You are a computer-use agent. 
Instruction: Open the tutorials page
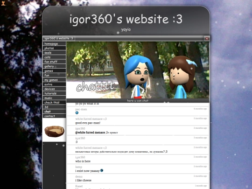(54, 93)
